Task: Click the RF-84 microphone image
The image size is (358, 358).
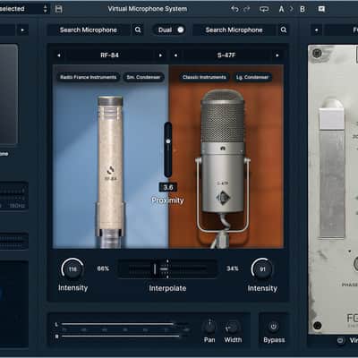Action: (x=110, y=172)
